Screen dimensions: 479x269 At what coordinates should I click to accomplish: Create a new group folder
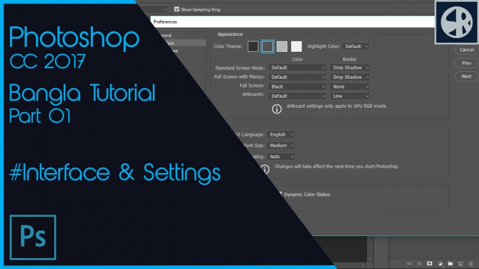click(x=450, y=264)
